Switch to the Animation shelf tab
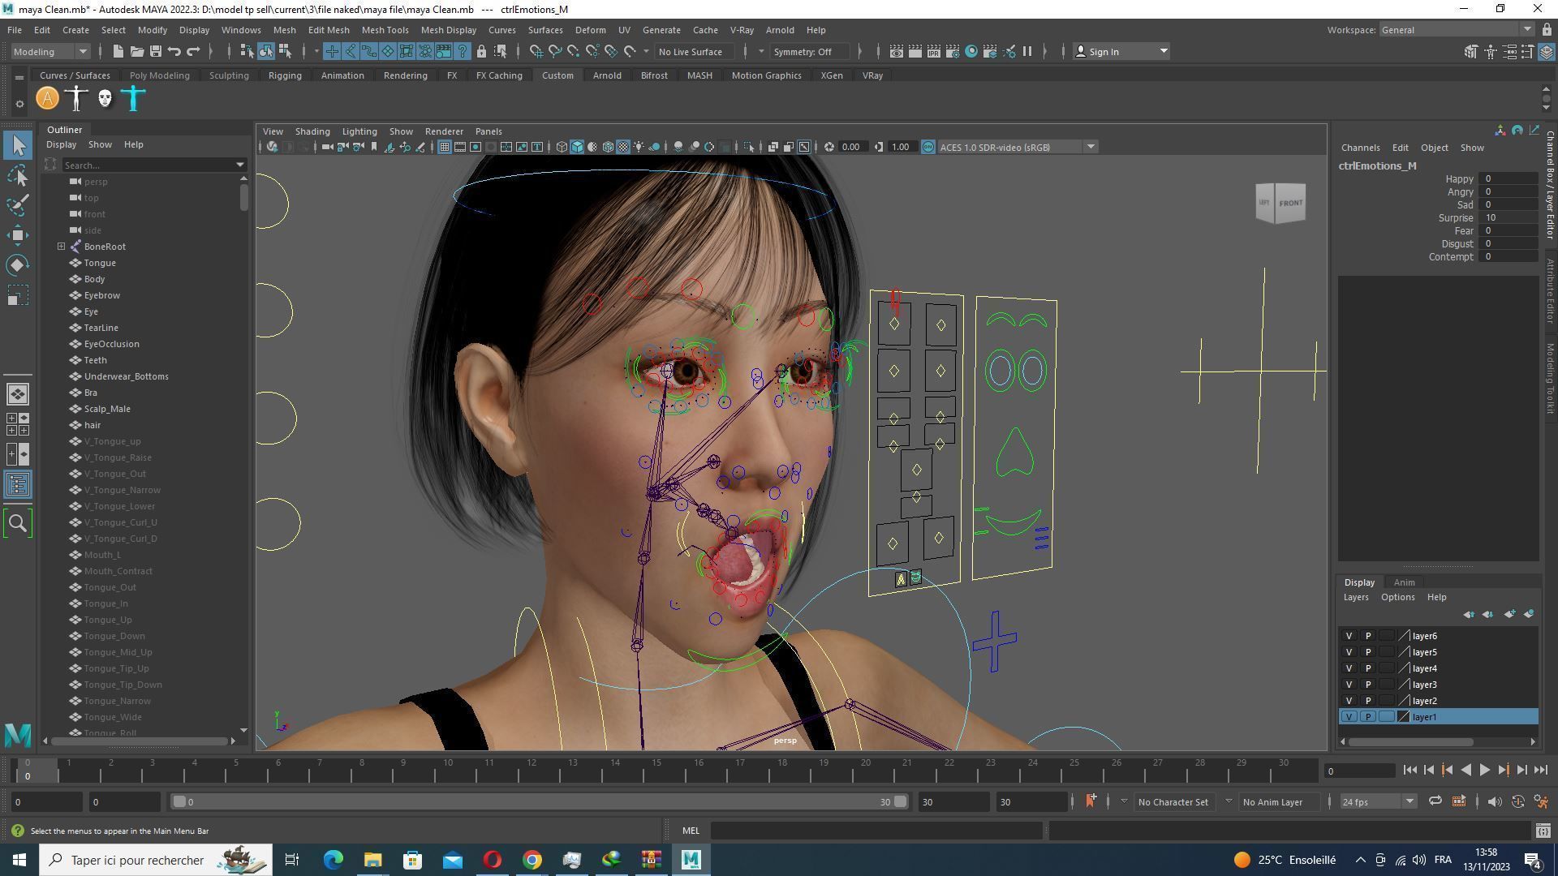Image resolution: width=1558 pixels, height=876 pixels. (x=342, y=75)
